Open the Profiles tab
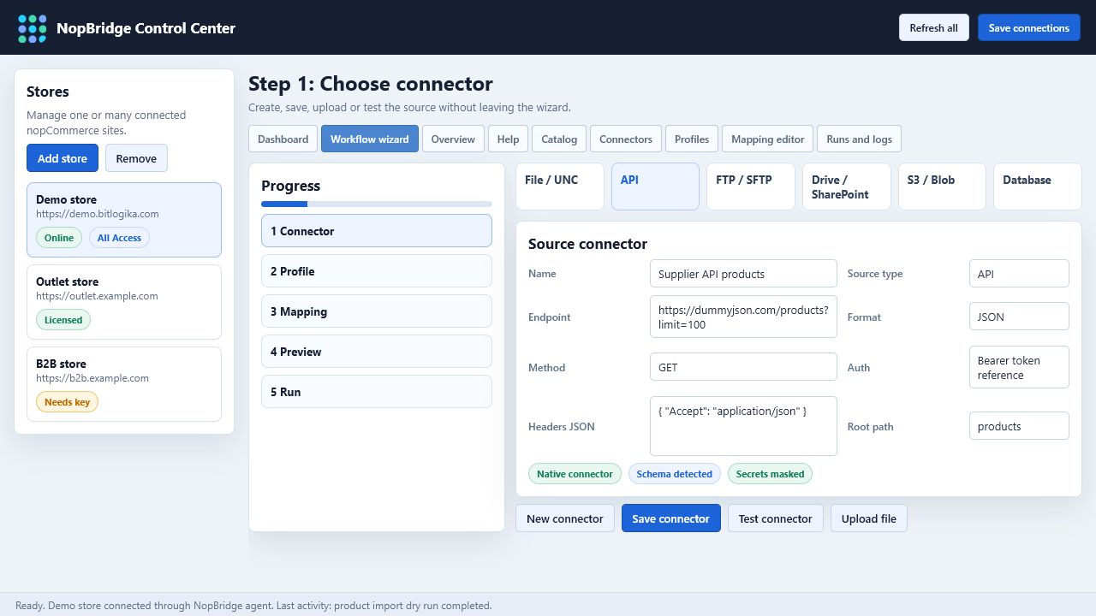 [692, 139]
